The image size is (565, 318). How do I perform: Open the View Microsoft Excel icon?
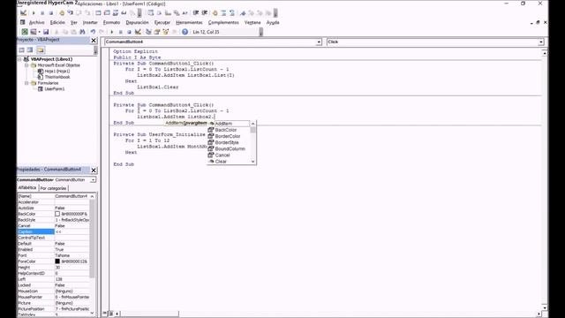[25, 32]
